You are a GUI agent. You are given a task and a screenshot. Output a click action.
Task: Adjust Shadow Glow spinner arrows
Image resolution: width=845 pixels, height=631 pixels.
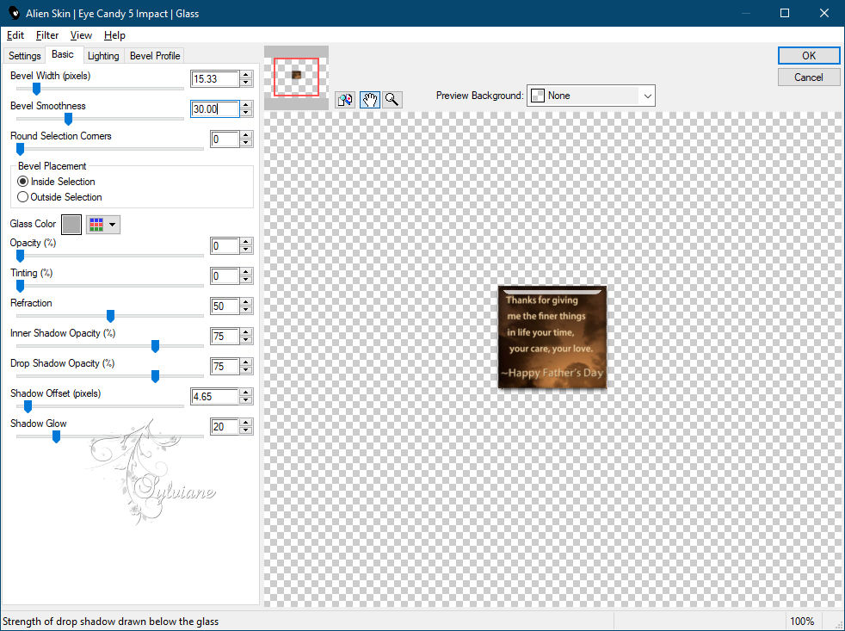[246, 427]
